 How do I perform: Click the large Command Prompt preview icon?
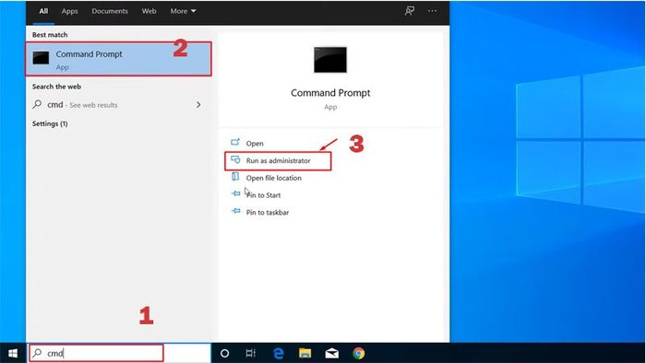pos(330,60)
